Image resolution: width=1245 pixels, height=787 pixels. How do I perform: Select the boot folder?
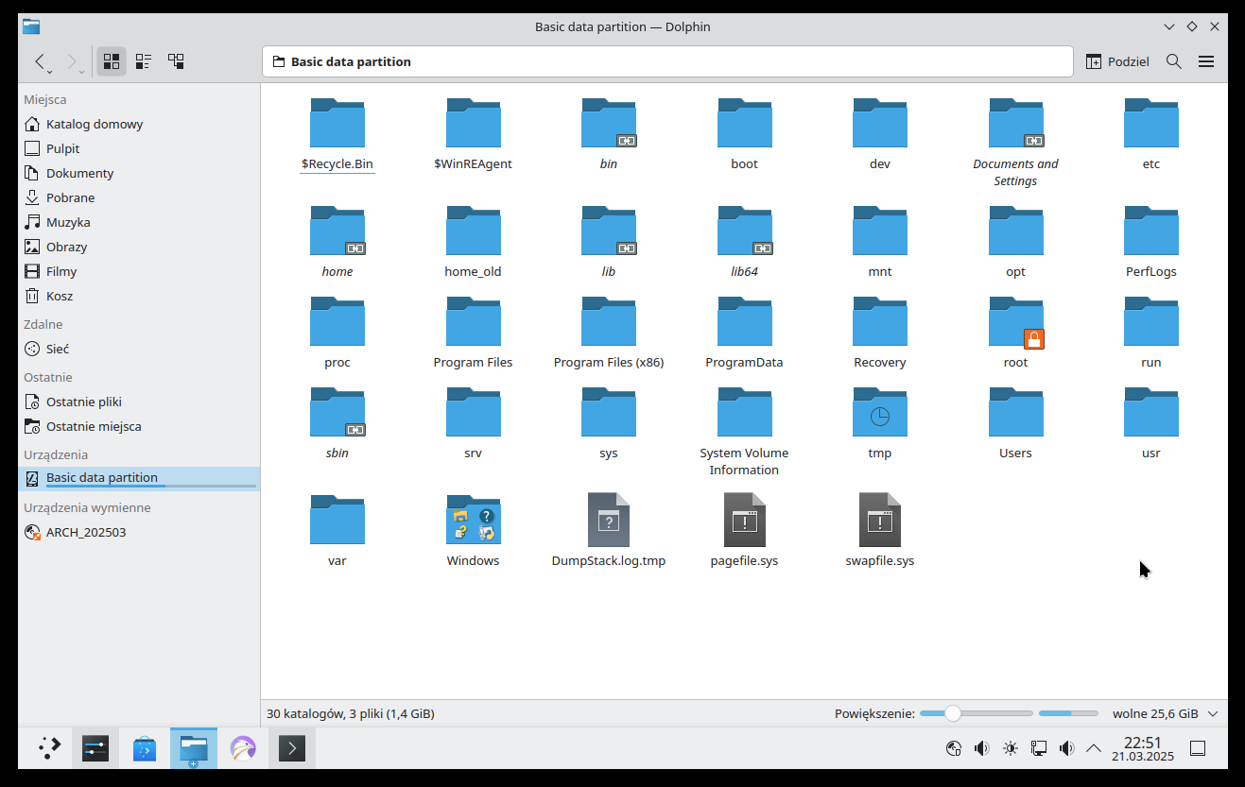[x=744, y=135]
